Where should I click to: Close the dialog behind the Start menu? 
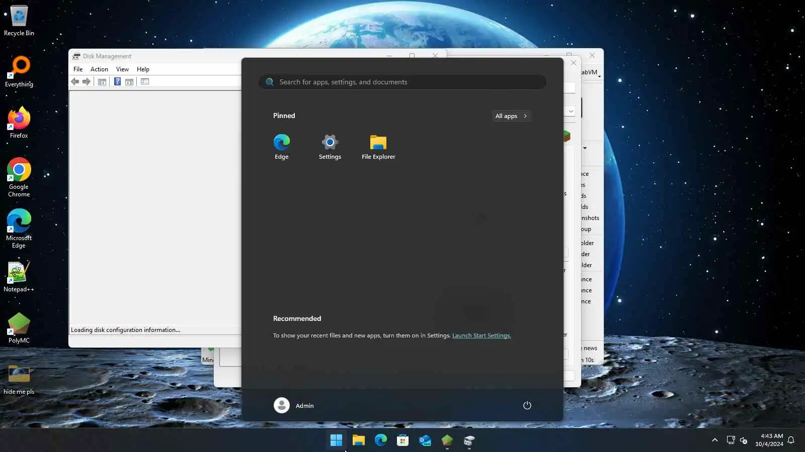[x=574, y=63]
